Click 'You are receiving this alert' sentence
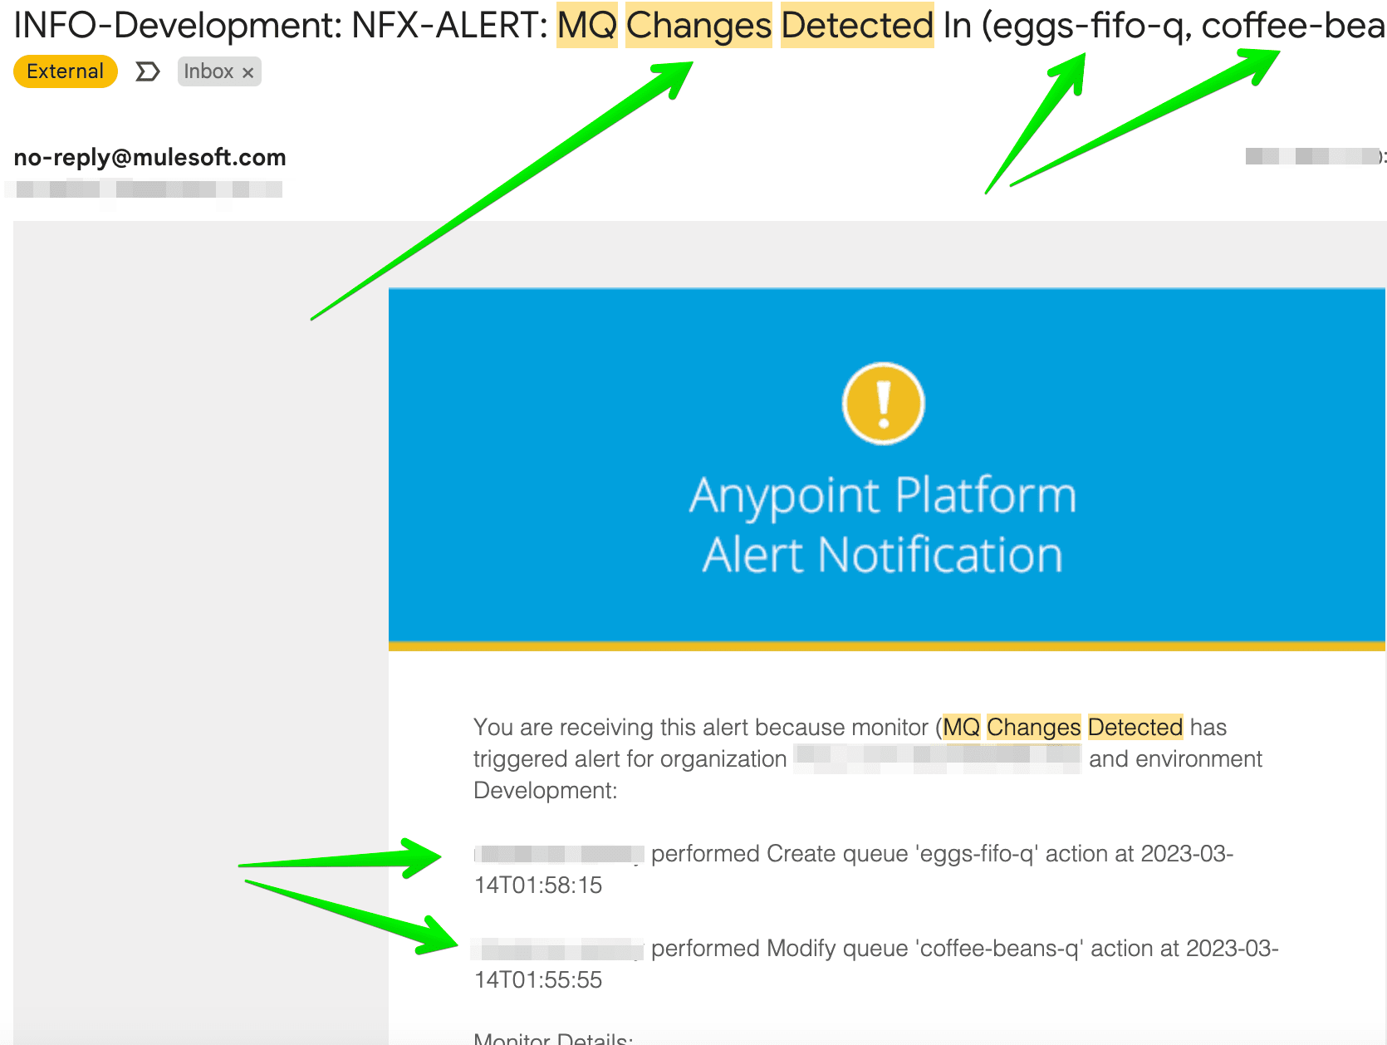 (x=868, y=758)
